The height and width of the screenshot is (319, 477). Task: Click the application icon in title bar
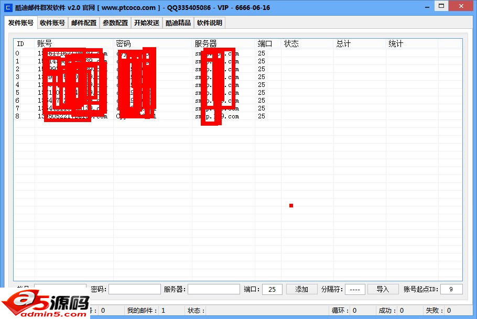click(8, 8)
